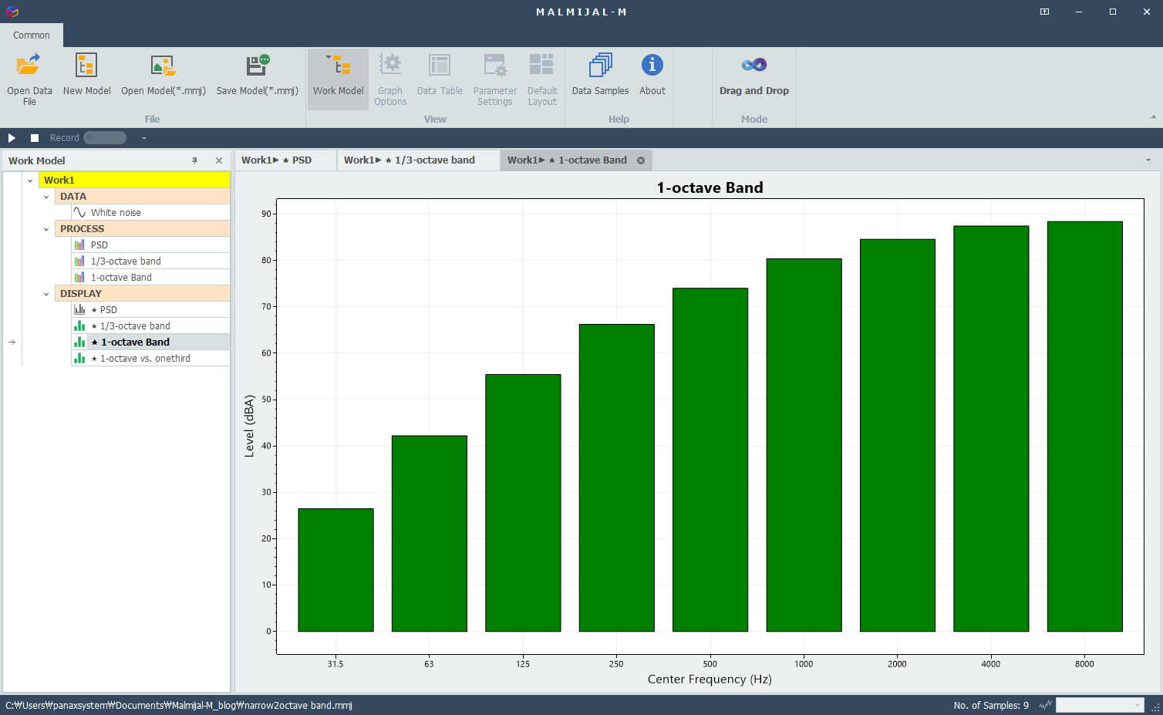Close the 1-octave Band tab
The width and height of the screenshot is (1163, 715).
pos(641,160)
